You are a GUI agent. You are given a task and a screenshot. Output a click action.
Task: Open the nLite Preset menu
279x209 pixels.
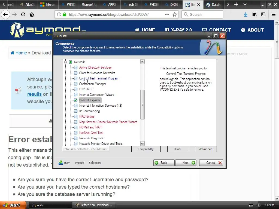tap(79, 163)
